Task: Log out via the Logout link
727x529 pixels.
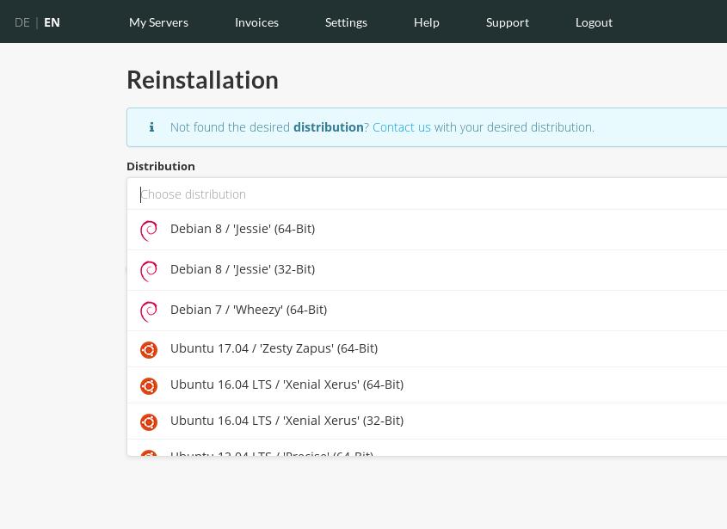Action: [594, 22]
